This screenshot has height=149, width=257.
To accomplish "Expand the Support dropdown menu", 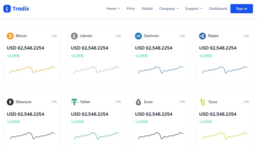I will [x=194, y=9].
